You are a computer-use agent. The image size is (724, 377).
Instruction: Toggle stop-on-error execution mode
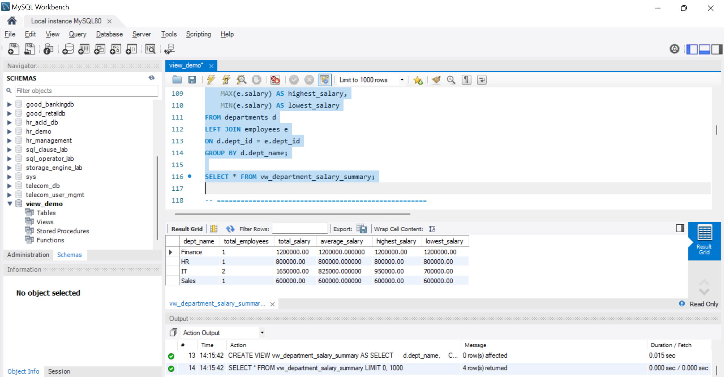275,80
